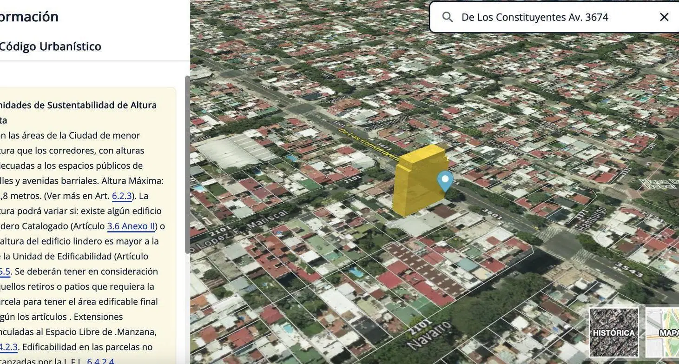Open the 3.6 Anexo II link
This screenshot has width=679, height=364.
(131, 226)
